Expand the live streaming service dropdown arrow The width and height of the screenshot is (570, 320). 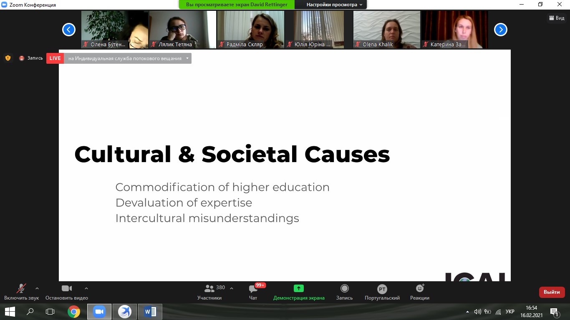[187, 58]
